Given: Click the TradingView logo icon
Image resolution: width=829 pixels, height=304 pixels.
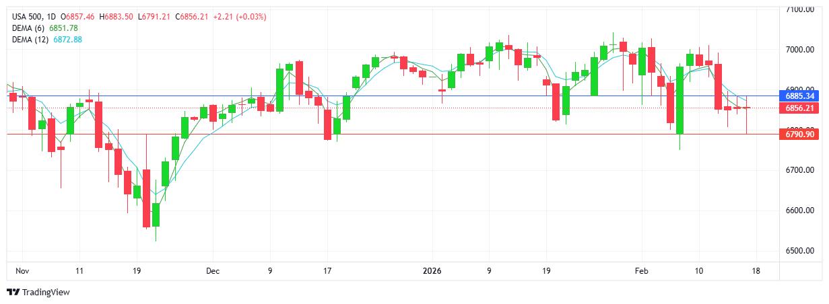Looking at the screenshot, I should (x=13, y=293).
